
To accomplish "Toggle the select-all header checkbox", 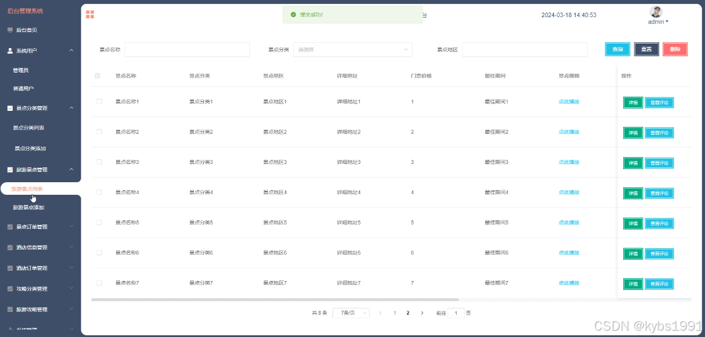I will pyautogui.click(x=98, y=75).
